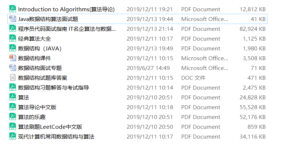The image size is (294, 148).
Task: Click the 12,812 KB size entry
Action: pos(253,9)
